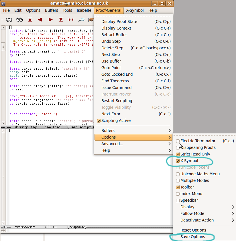Click Reset Options entry
236x241 pixels.
[x=193, y=230]
